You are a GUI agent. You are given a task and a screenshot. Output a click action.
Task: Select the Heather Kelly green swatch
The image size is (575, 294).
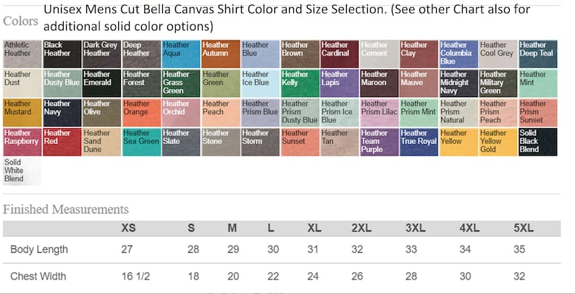click(x=300, y=83)
